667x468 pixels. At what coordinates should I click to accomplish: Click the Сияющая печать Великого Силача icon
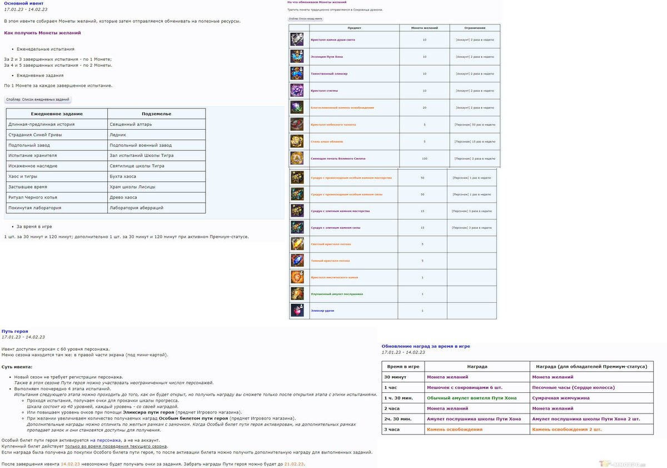click(297, 159)
